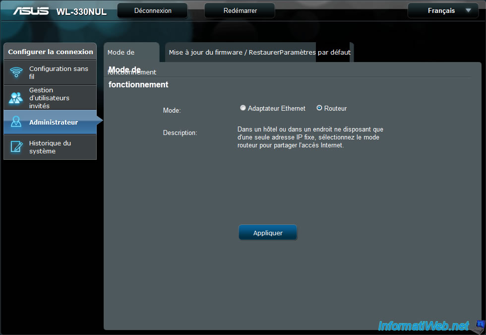Select the Adaptateur Ethernet radio button

coord(243,108)
